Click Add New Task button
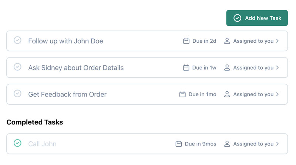 tap(257, 18)
